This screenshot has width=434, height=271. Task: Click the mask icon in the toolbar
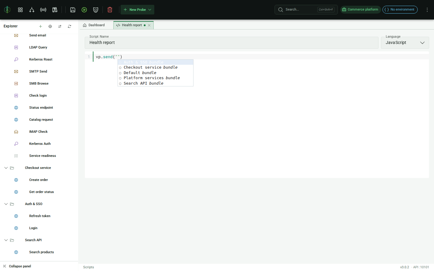click(x=96, y=10)
